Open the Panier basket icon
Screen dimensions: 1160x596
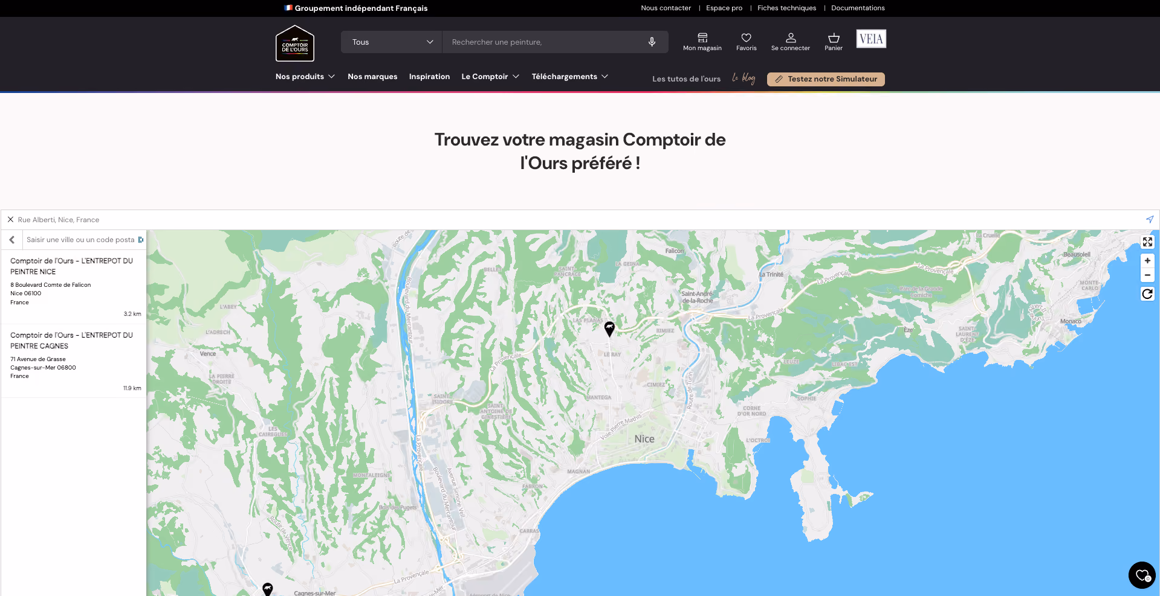(x=834, y=42)
